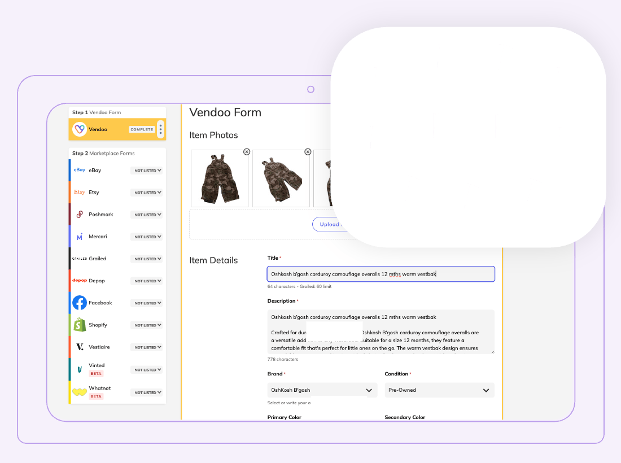The image size is (621, 463).
Task: Select the Grailed marketplace form
Action: (117, 259)
